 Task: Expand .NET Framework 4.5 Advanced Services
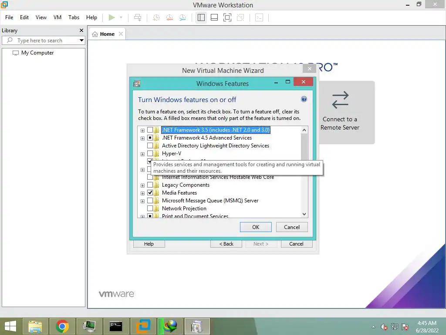pos(142,138)
